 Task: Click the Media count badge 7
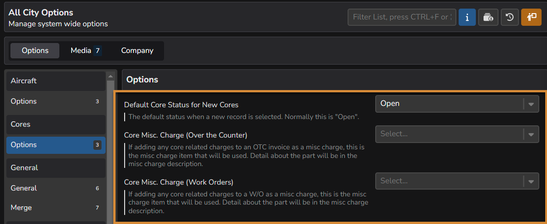pyautogui.click(x=97, y=51)
